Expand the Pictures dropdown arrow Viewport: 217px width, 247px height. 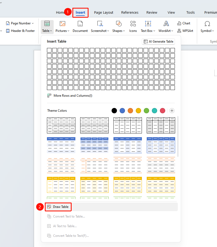tap(68, 31)
